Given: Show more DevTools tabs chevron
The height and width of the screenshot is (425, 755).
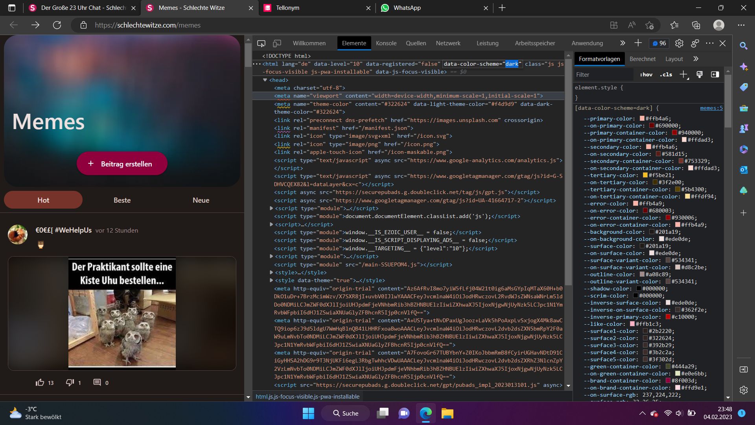Looking at the screenshot, I should coord(622,43).
